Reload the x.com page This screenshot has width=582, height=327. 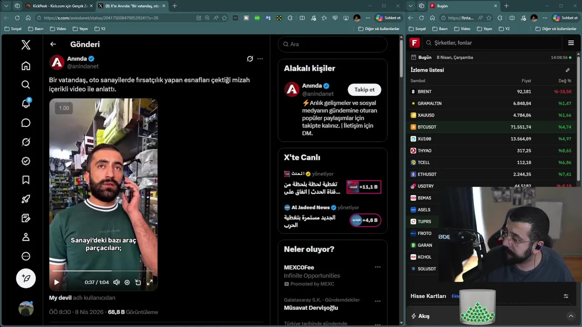pyautogui.click(x=17, y=18)
